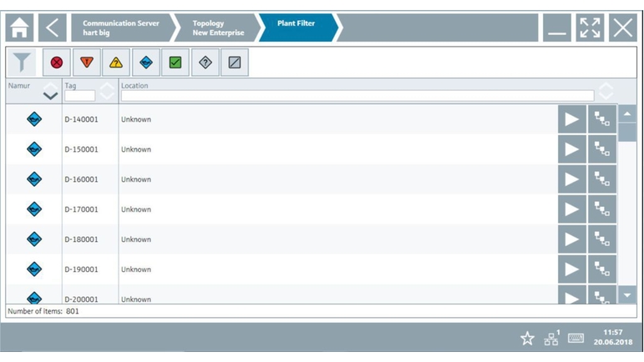Toggle the orange Function check filter

coord(87,63)
